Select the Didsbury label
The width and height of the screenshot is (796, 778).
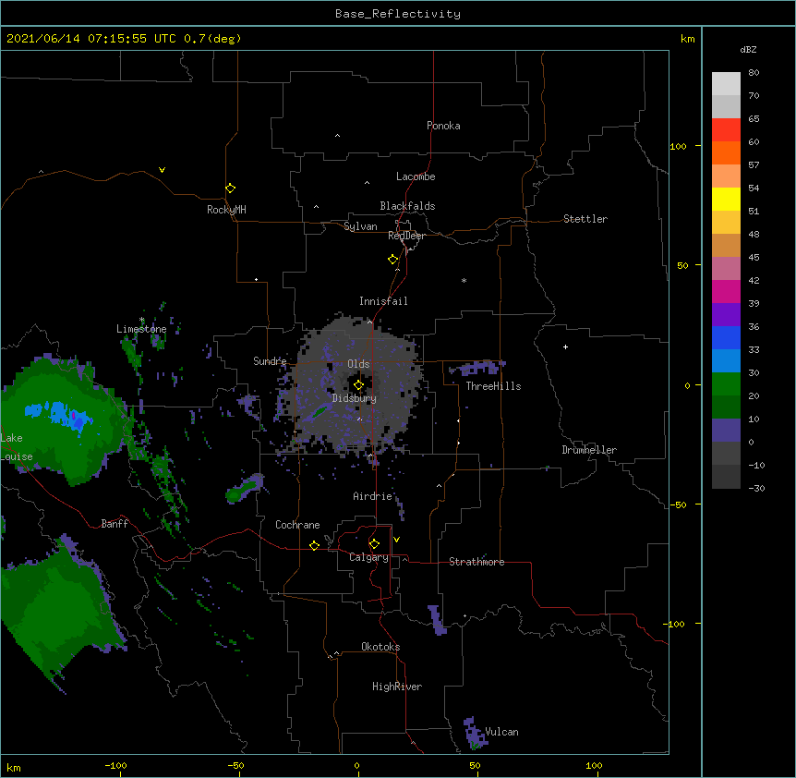pyautogui.click(x=354, y=398)
